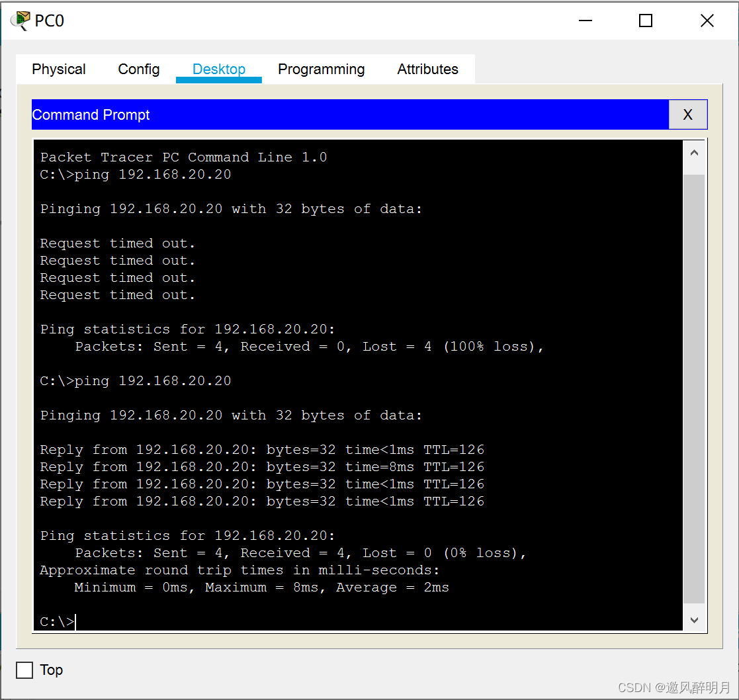This screenshot has width=739, height=700.
Task: Click the terminal scrollbar thumb
Action: (x=693, y=389)
